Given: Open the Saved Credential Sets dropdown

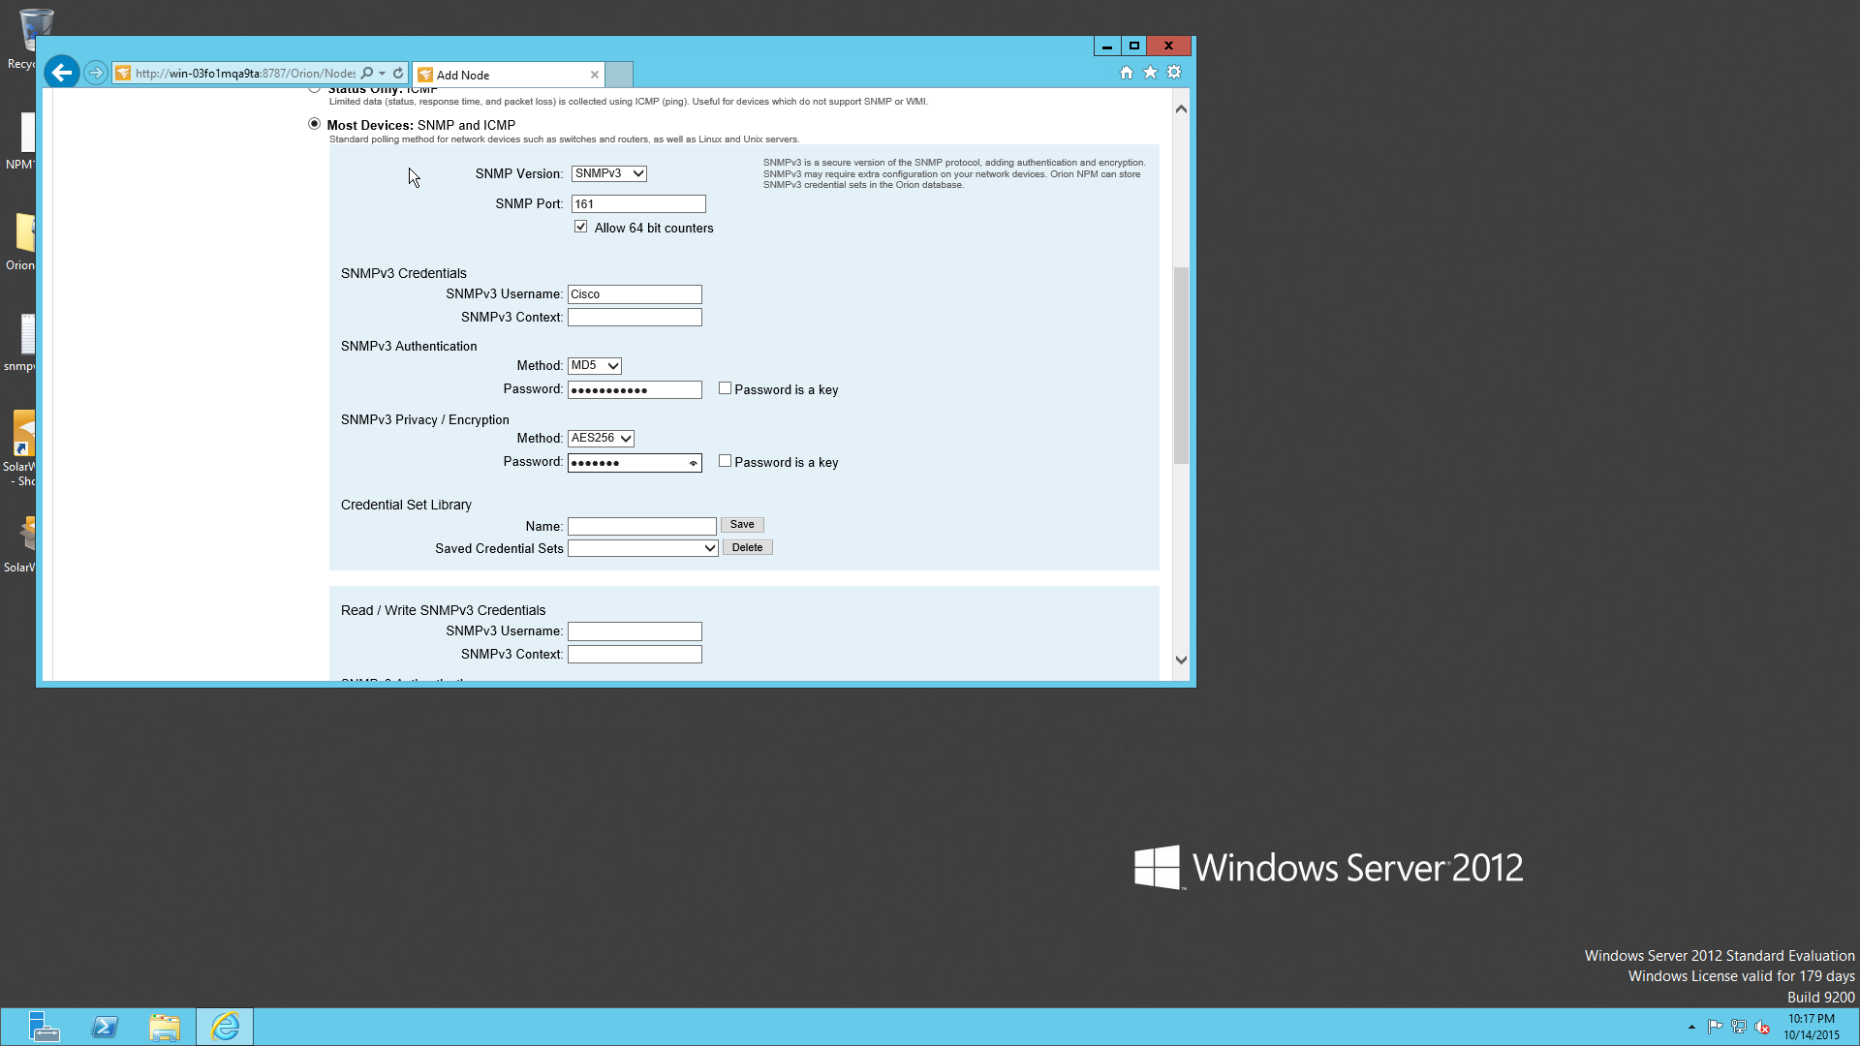Looking at the screenshot, I should coord(642,548).
